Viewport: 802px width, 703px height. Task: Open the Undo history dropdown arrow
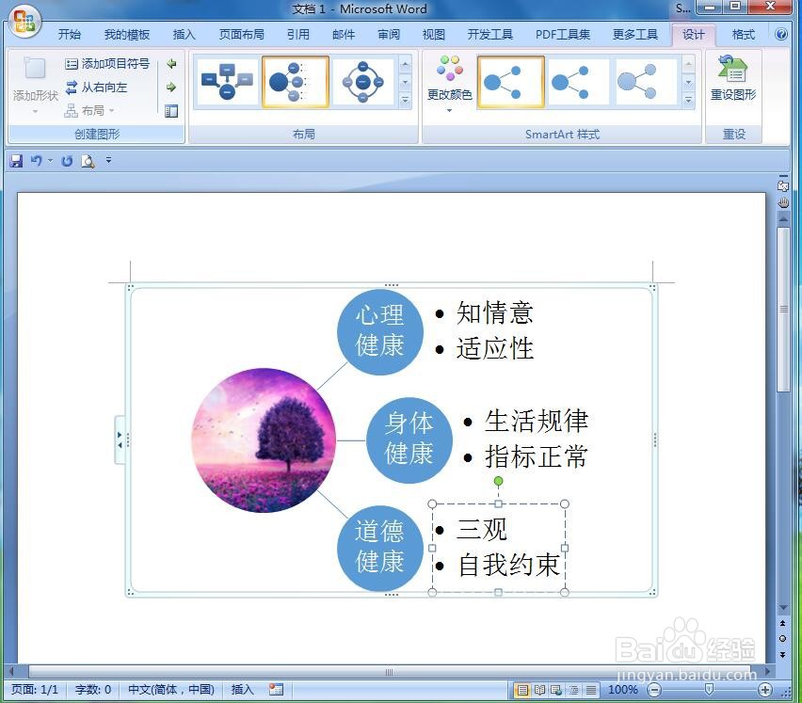point(50,161)
